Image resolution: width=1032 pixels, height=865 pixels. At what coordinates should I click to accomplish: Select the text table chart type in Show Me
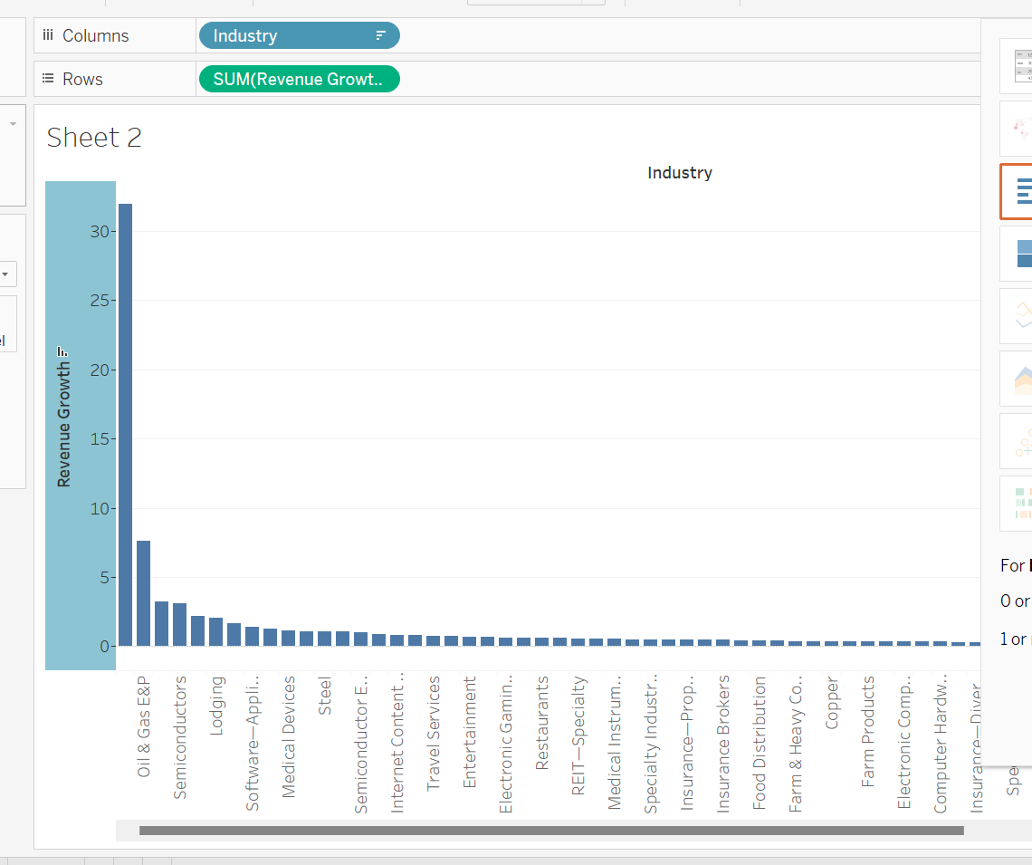[x=1018, y=66]
